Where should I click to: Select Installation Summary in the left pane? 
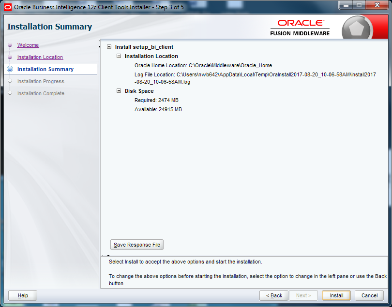click(46, 69)
